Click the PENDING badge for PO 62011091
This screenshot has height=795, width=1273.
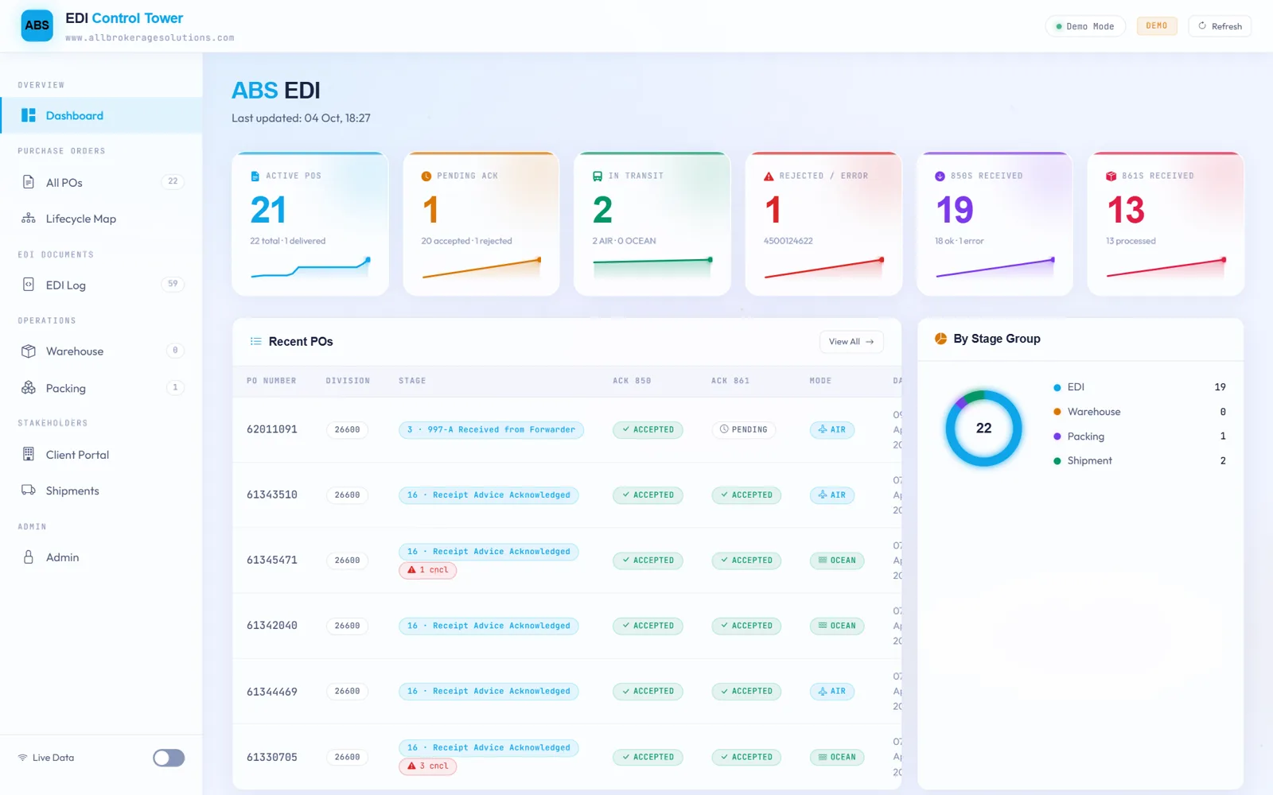point(744,429)
